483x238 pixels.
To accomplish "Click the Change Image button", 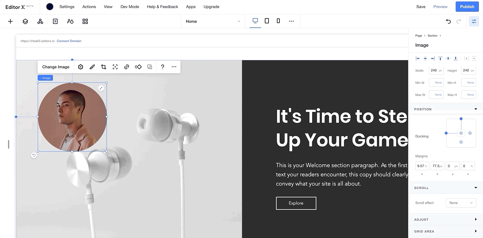I will (56, 67).
